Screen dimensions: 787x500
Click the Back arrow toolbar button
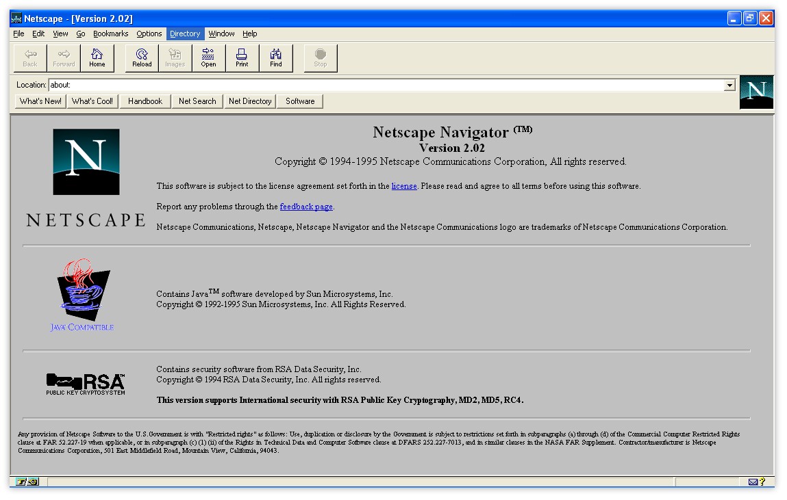[x=30, y=58]
